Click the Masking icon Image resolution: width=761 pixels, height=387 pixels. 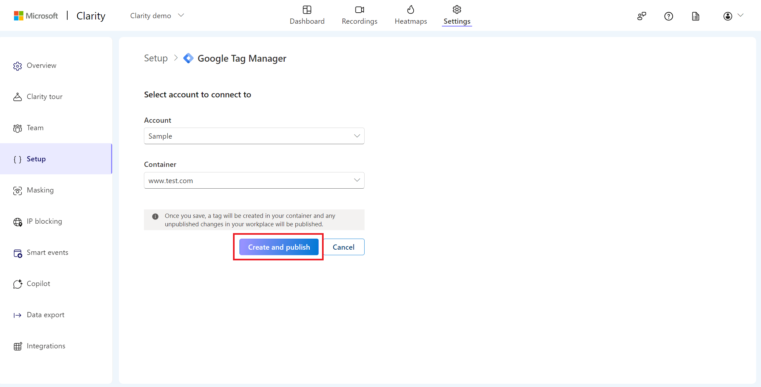click(18, 191)
